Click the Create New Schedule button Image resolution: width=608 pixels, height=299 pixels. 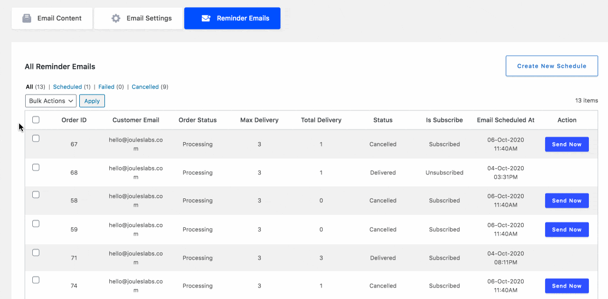(551, 66)
